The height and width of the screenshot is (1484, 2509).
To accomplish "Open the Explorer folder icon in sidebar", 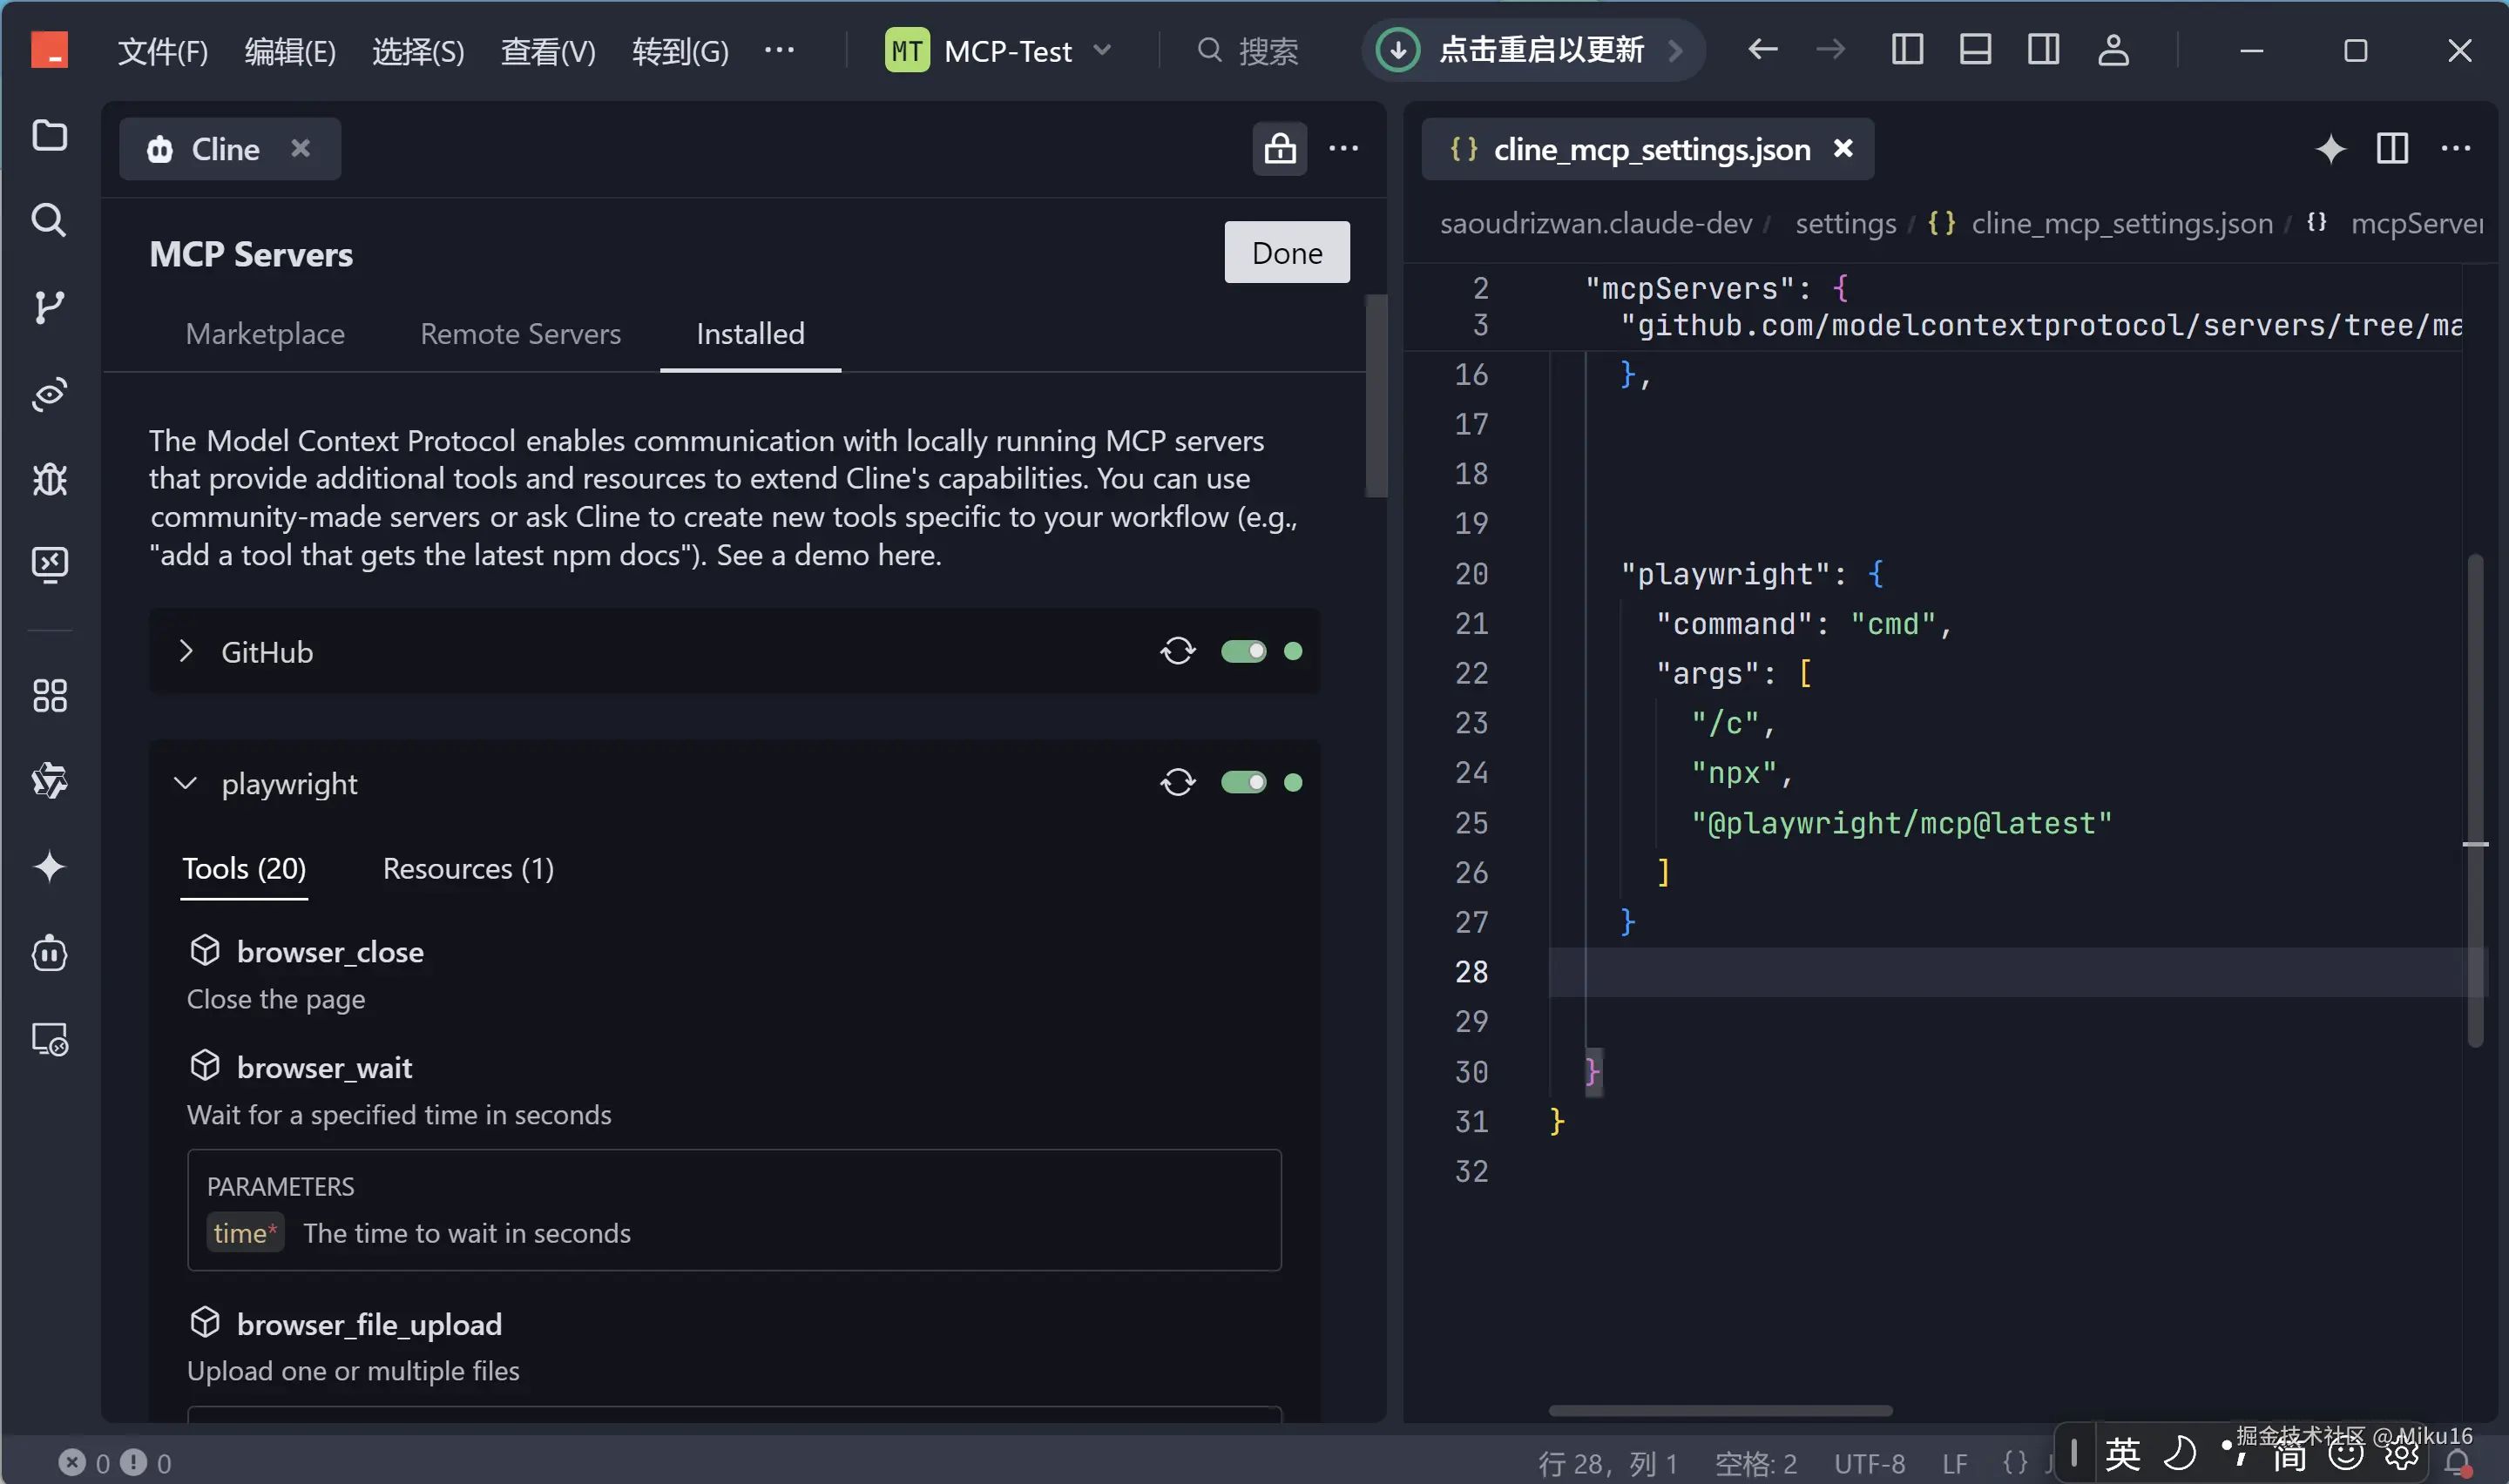I will pos(49,135).
